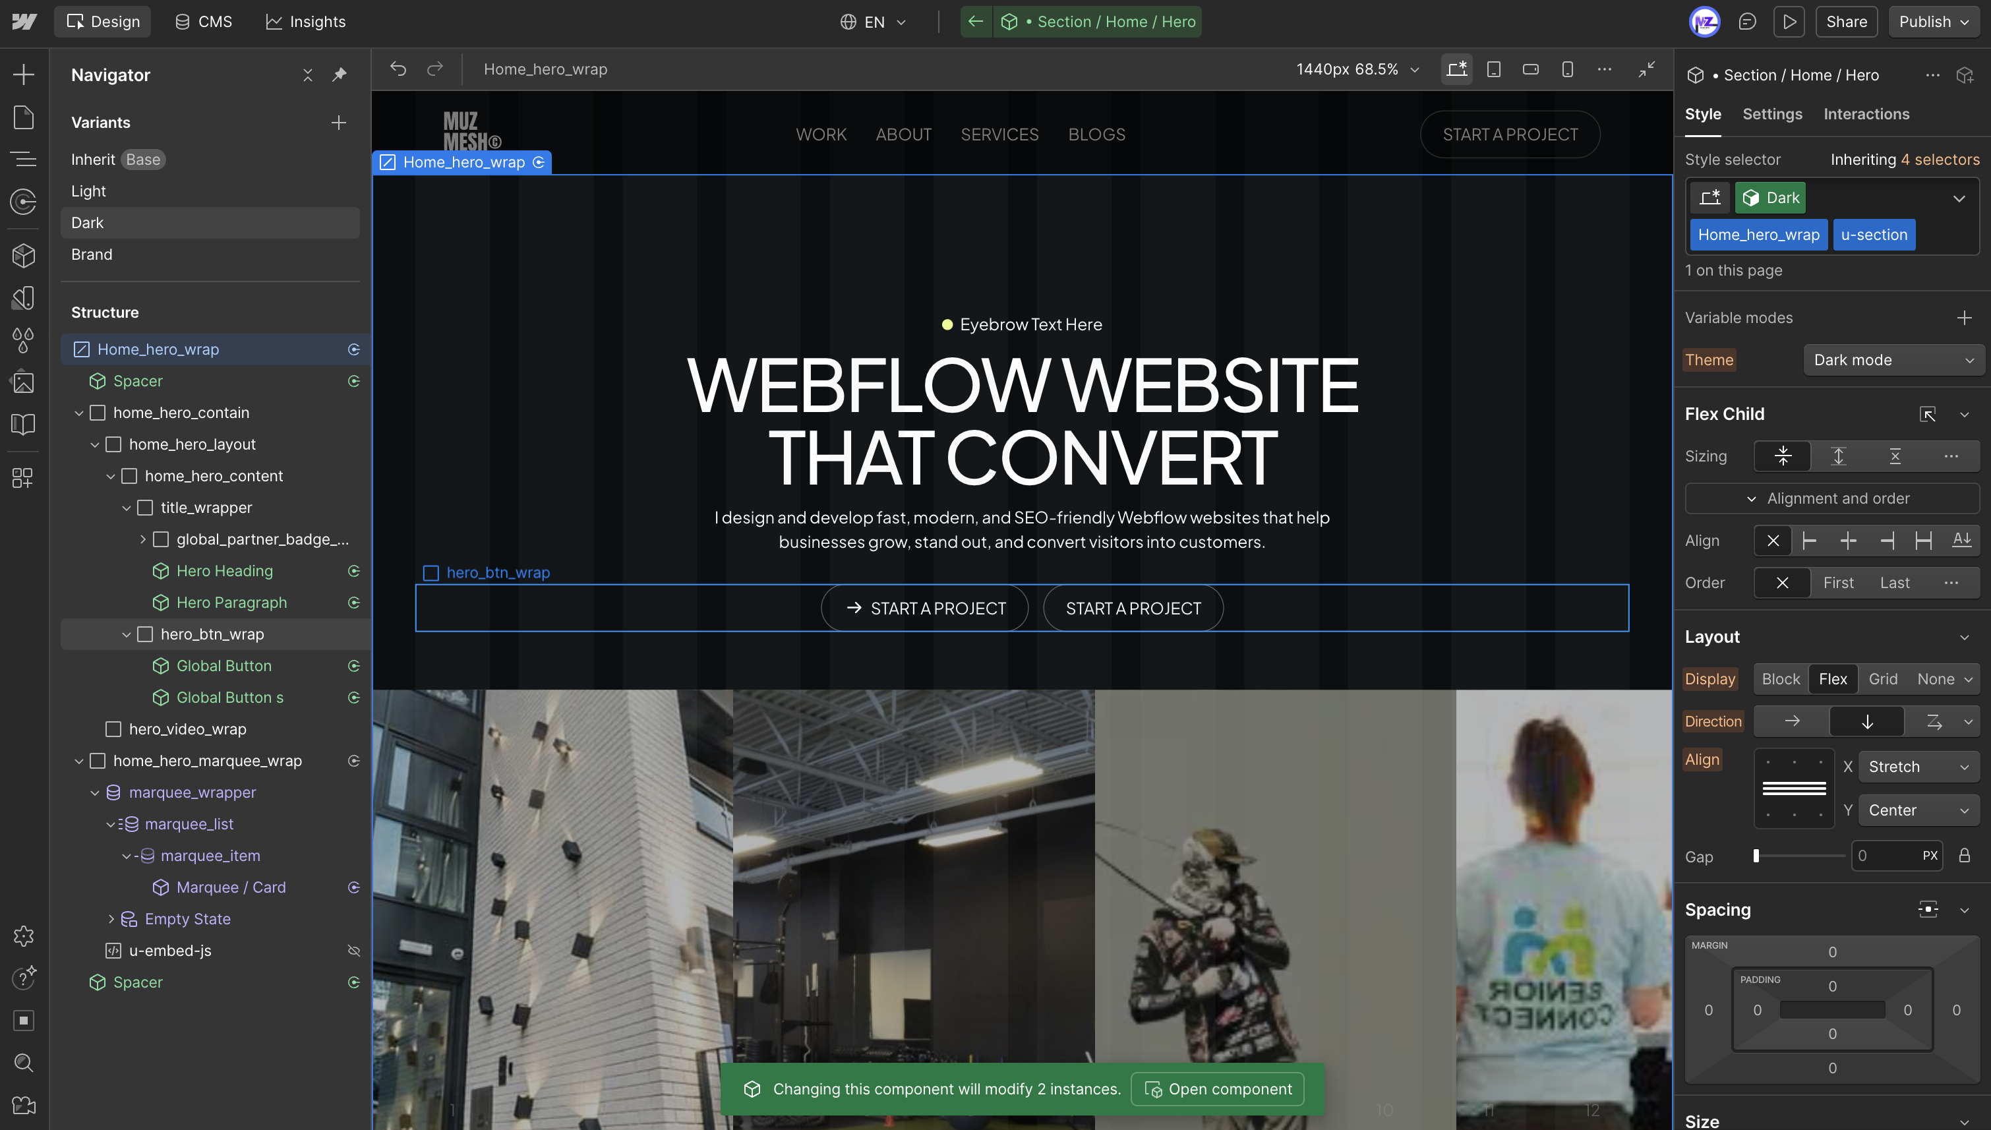The width and height of the screenshot is (1991, 1130).
Task: Go back from component with arrow
Action: 975,22
